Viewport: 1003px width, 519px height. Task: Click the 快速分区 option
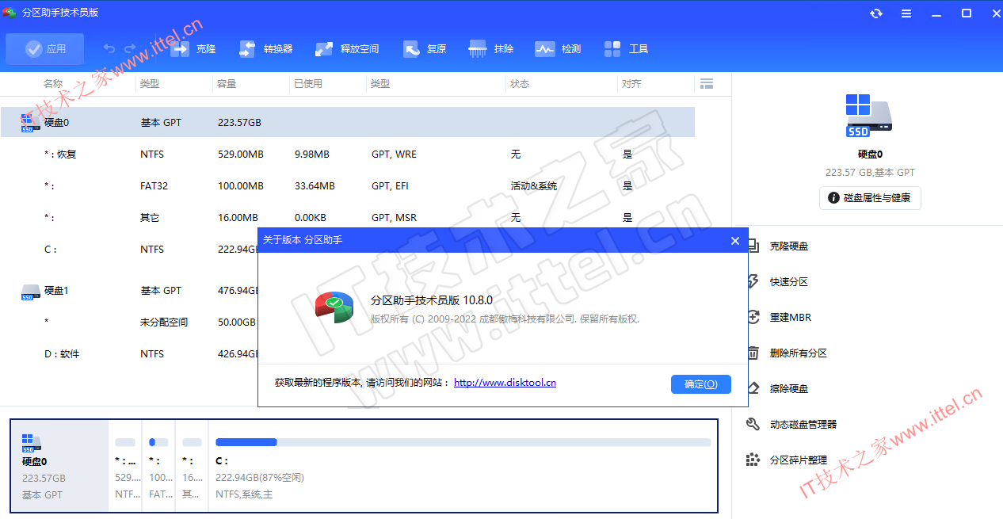point(789,282)
